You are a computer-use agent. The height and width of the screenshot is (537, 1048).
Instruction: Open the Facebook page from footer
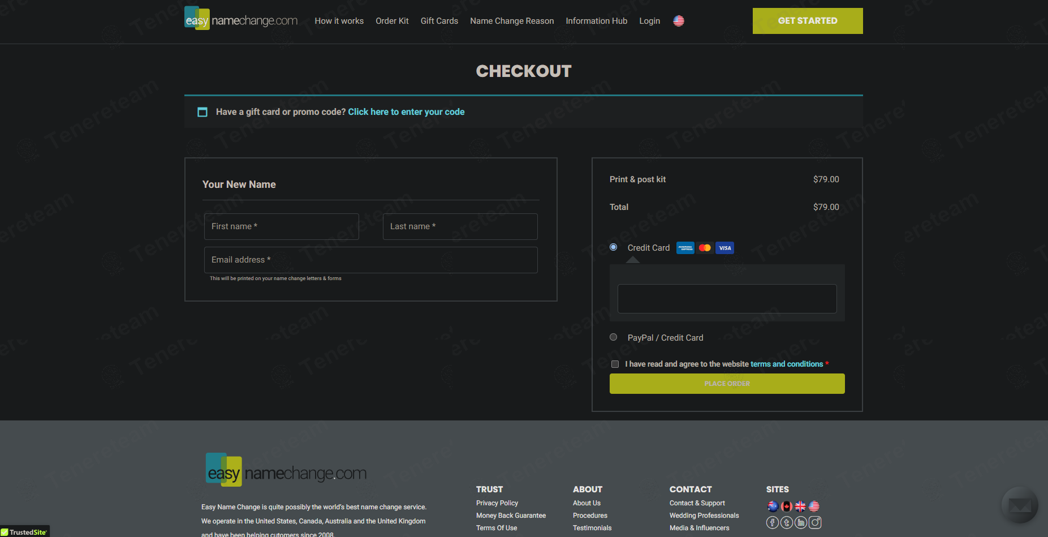pyautogui.click(x=773, y=522)
